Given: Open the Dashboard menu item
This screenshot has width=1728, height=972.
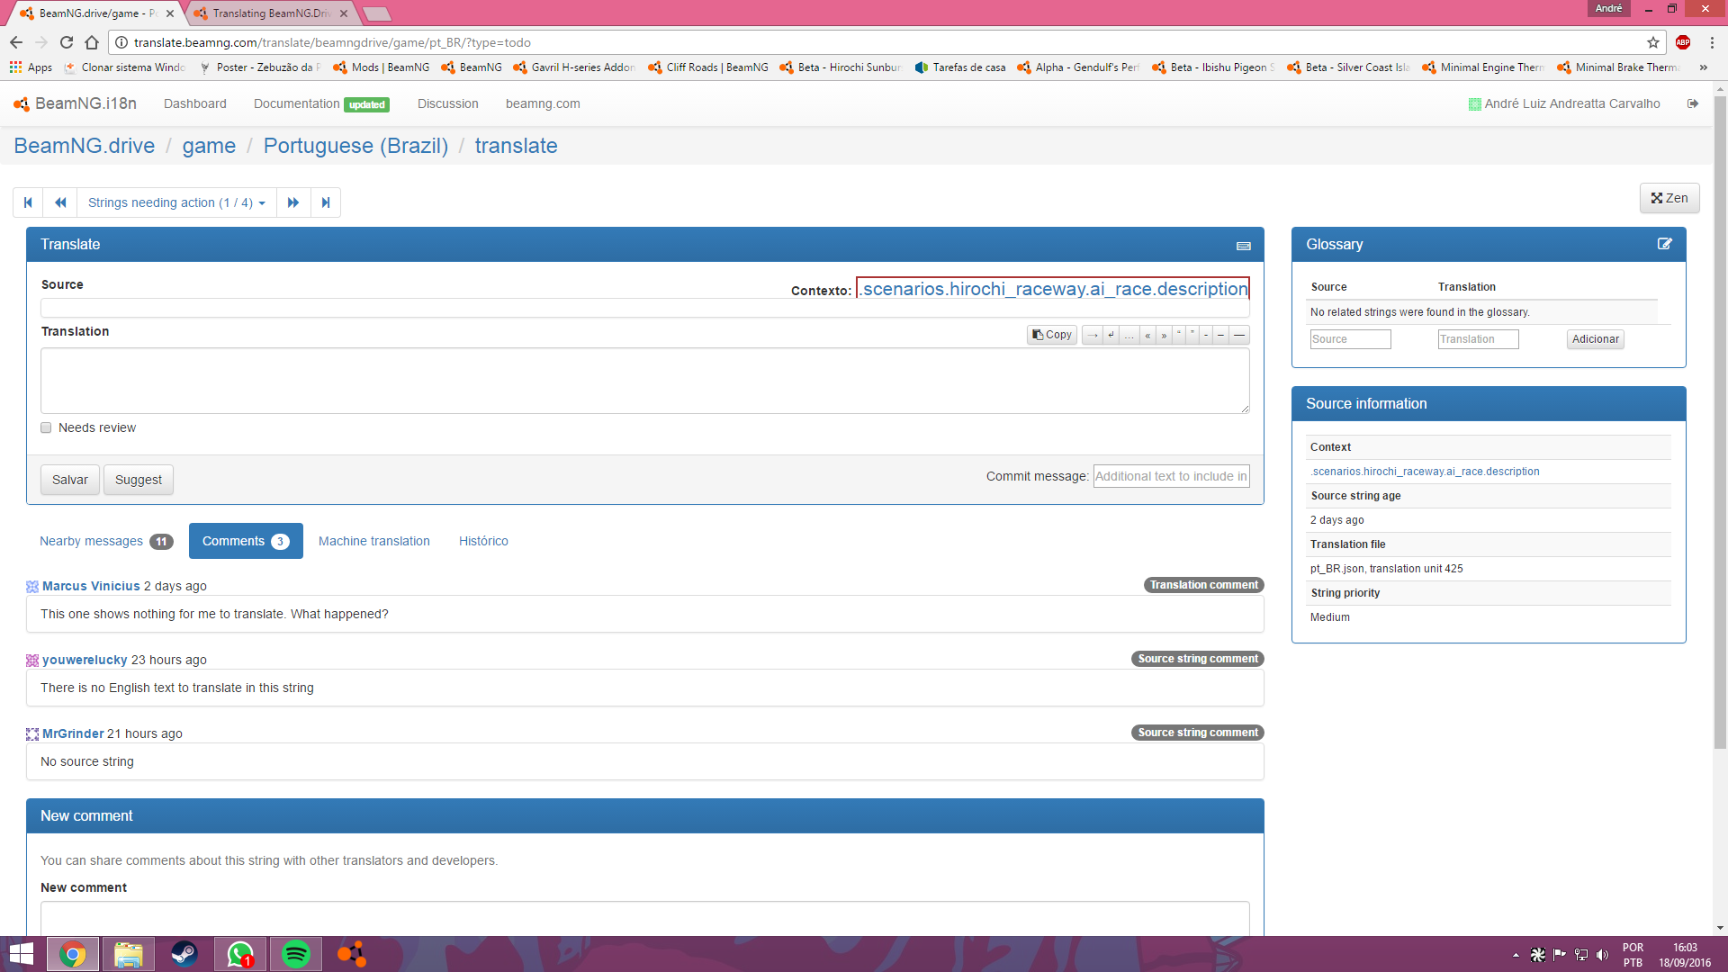Looking at the screenshot, I should pyautogui.click(x=195, y=103).
